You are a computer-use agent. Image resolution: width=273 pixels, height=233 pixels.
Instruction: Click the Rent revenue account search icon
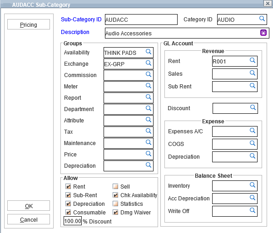(x=253, y=60)
